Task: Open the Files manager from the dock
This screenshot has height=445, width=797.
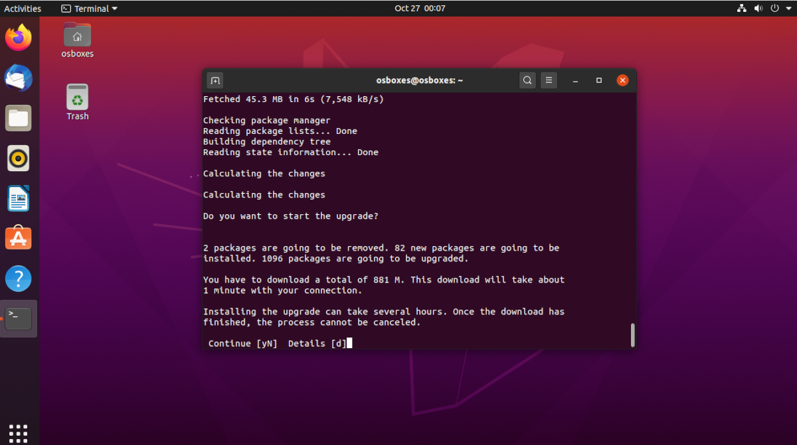Action: pos(19,118)
